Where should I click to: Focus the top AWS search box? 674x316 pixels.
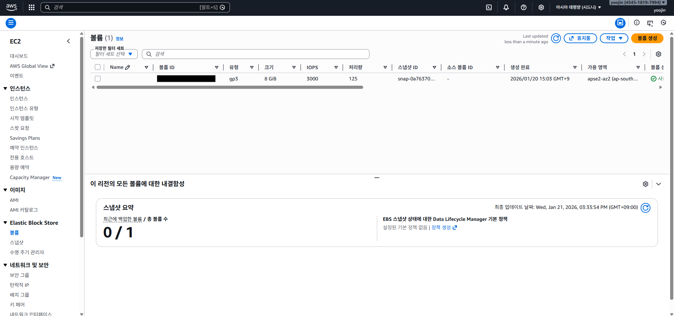(x=135, y=7)
